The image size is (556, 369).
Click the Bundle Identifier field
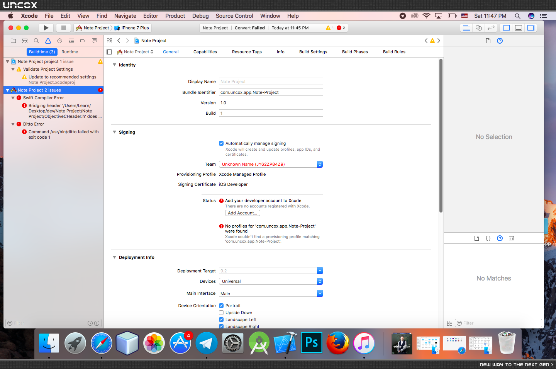click(x=271, y=92)
